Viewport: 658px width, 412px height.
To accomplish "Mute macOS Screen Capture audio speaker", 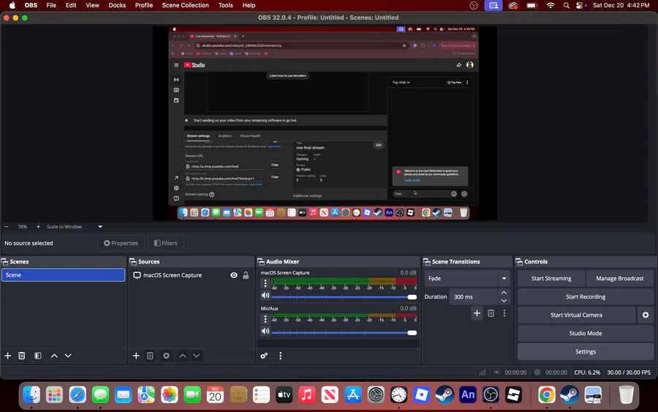I will click(x=265, y=295).
